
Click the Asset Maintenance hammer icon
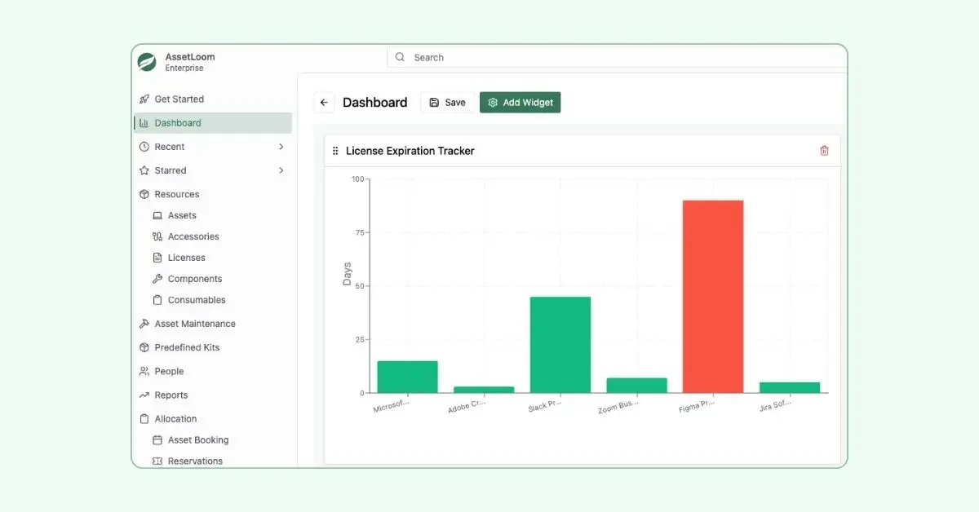(x=144, y=324)
